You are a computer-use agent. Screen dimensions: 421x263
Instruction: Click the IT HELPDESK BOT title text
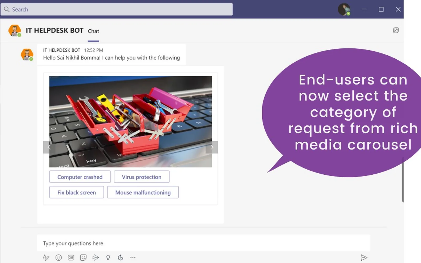[54, 31]
